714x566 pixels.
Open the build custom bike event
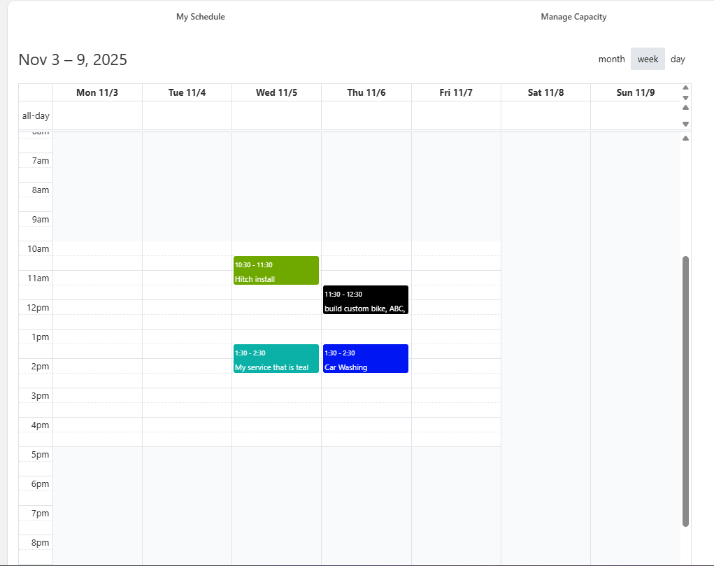366,300
